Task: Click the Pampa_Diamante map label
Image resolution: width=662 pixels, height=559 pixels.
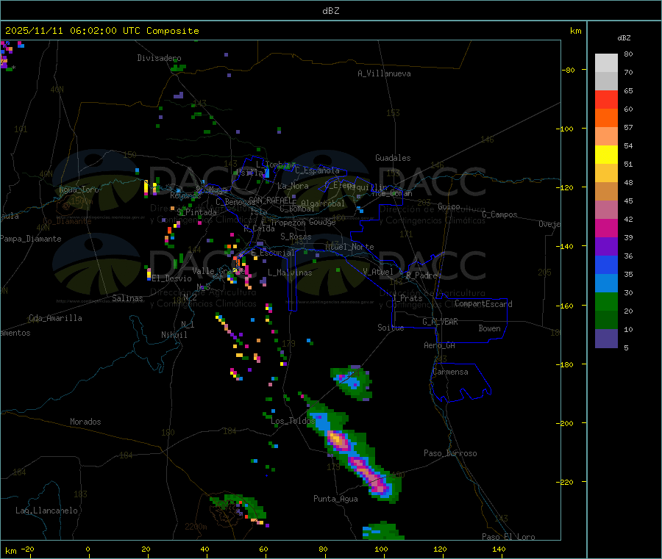Action: 31,239
